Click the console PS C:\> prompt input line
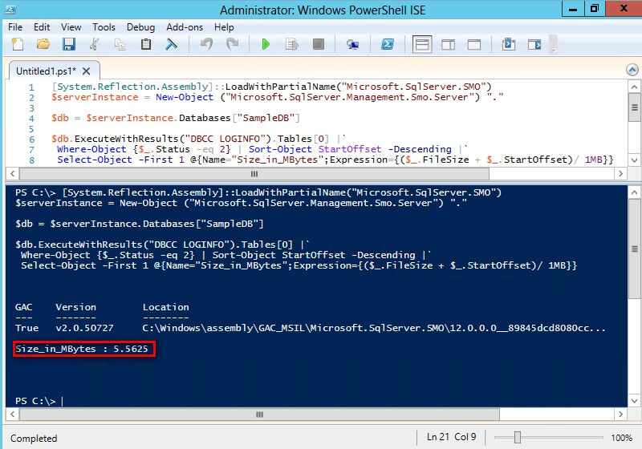Image resolution: width=642 pixels, height=449 pixels. [39, 401]
